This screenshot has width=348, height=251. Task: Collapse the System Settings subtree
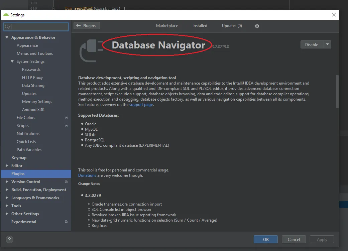[x=12, y=61]
